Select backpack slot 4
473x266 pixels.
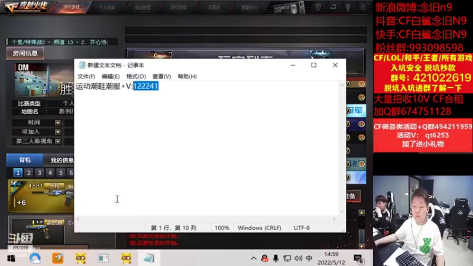50,173
